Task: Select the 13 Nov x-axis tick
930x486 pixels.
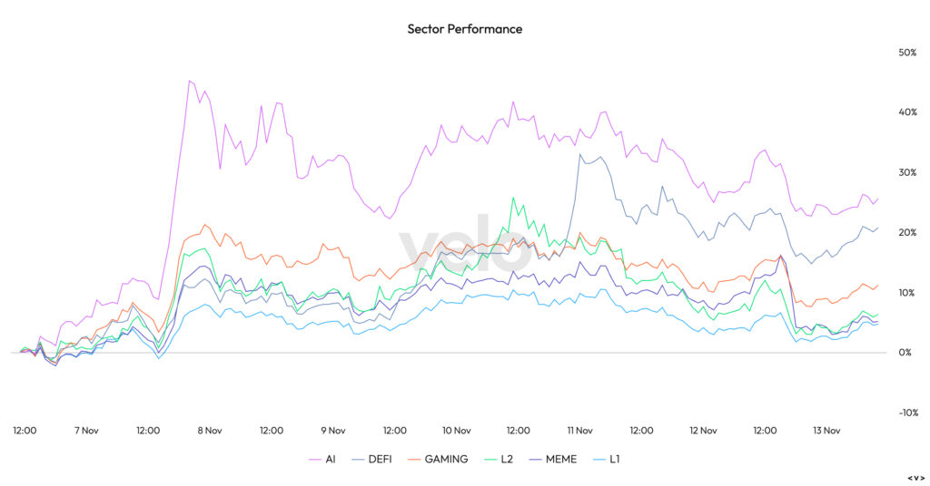Action: tap(826, 431)
